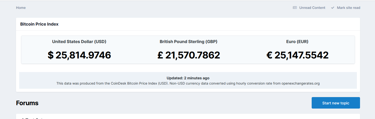Click the Start new topic button

tap(336, 103)
